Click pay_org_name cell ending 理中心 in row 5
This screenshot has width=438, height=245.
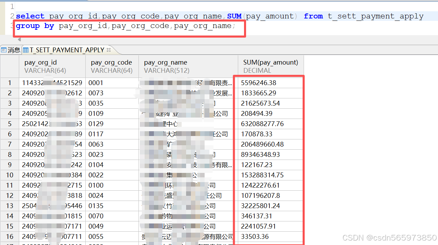coord(188,124)
